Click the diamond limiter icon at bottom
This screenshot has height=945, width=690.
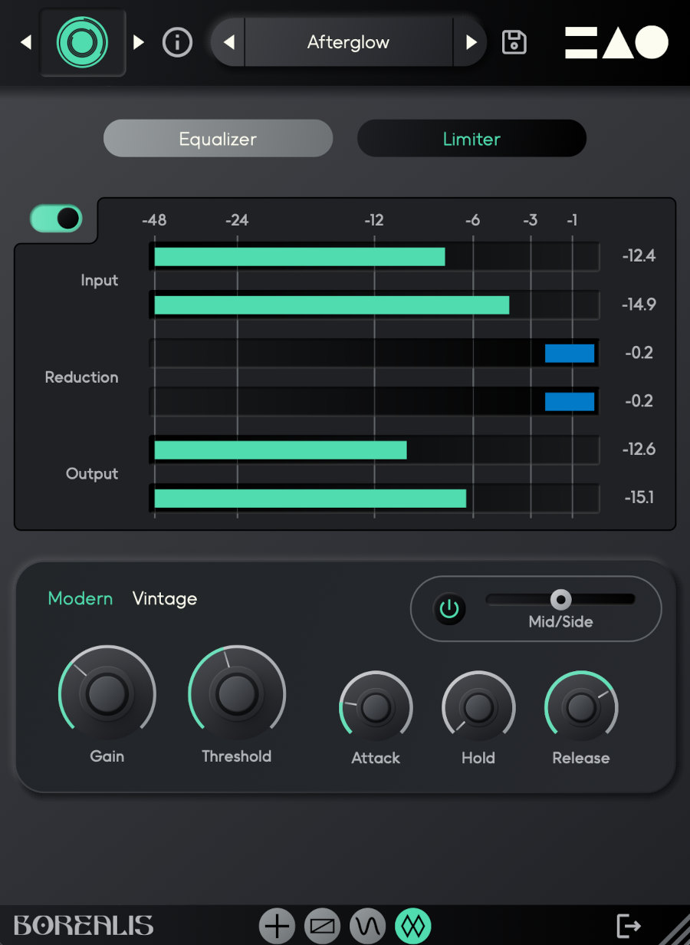[x=412, y=925]
